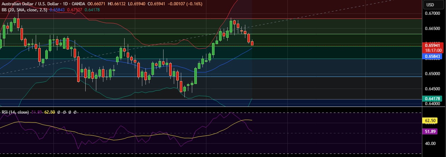The width and height of the screenshot is (446, 157).
Task: Click the green 0.64178 price axis label
Action: pos(432,98)
